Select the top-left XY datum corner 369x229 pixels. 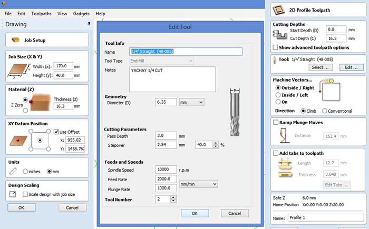[x=31, y=131]
